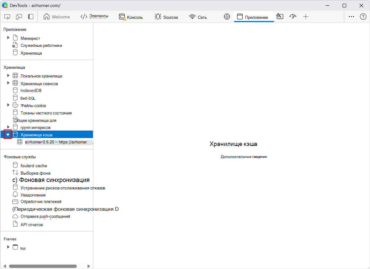The width and height of the screenshot is (370, 269).
Task: Select Токены частного состояния
Action: 46,113
